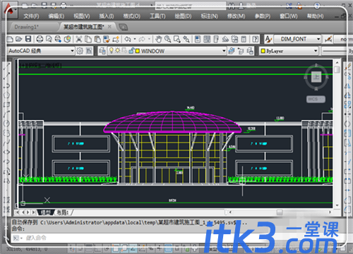353x254 pixels.
Task: Click the Undo arrow icon
Action: (128, 39)
